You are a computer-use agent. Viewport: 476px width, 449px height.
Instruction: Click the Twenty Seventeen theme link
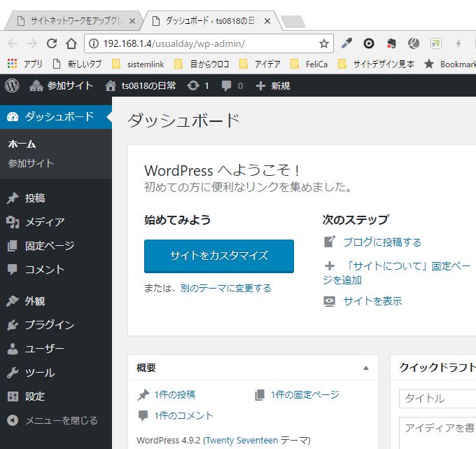click(242, 440)
